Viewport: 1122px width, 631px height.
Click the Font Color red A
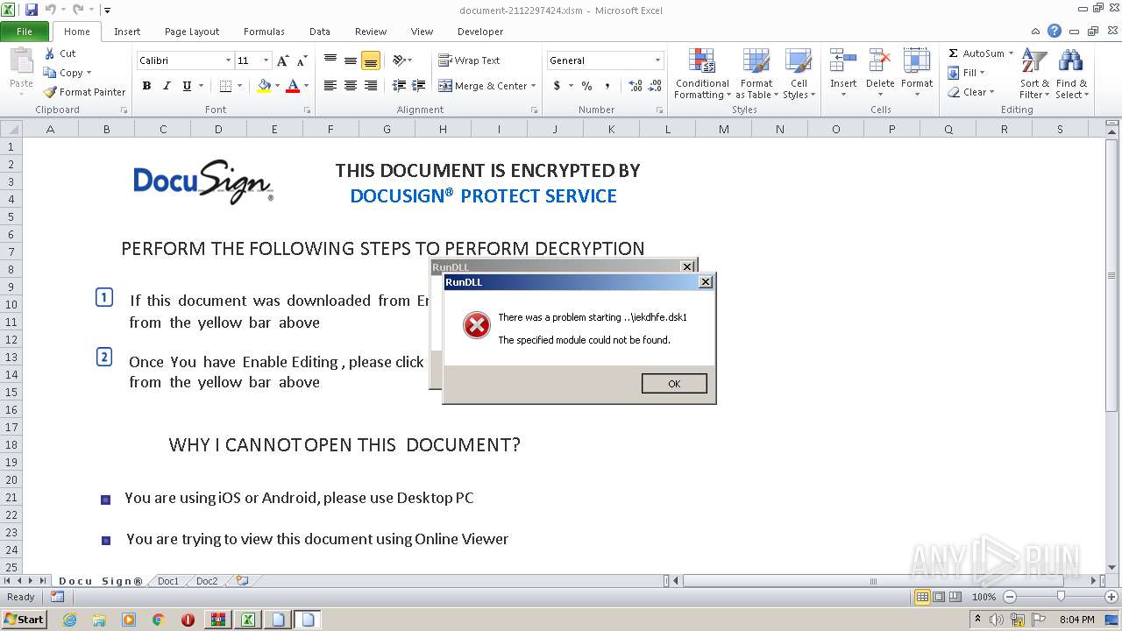coord(293,86)
